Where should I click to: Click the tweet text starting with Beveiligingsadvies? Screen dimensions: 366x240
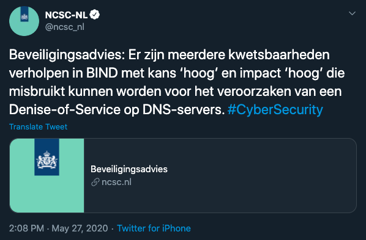177,82
